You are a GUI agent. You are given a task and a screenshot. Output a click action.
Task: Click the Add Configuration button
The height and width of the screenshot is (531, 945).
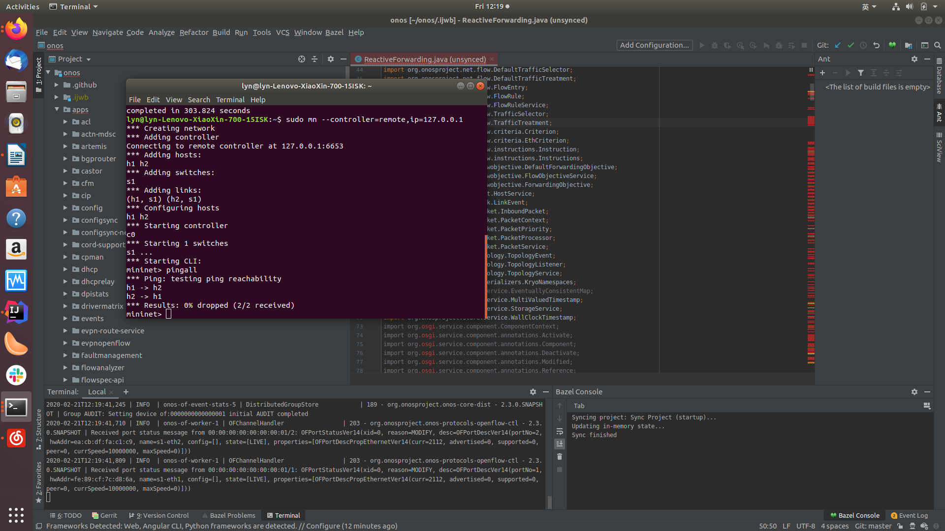(654, 45)
